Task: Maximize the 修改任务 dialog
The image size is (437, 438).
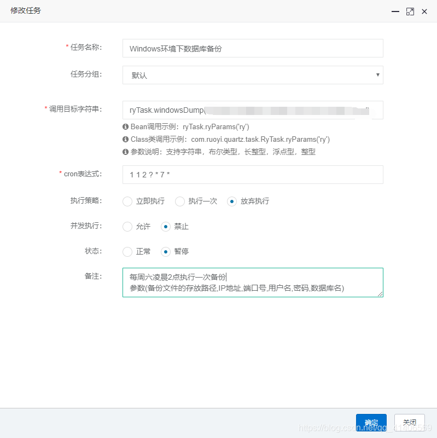Action: (410, 11)
